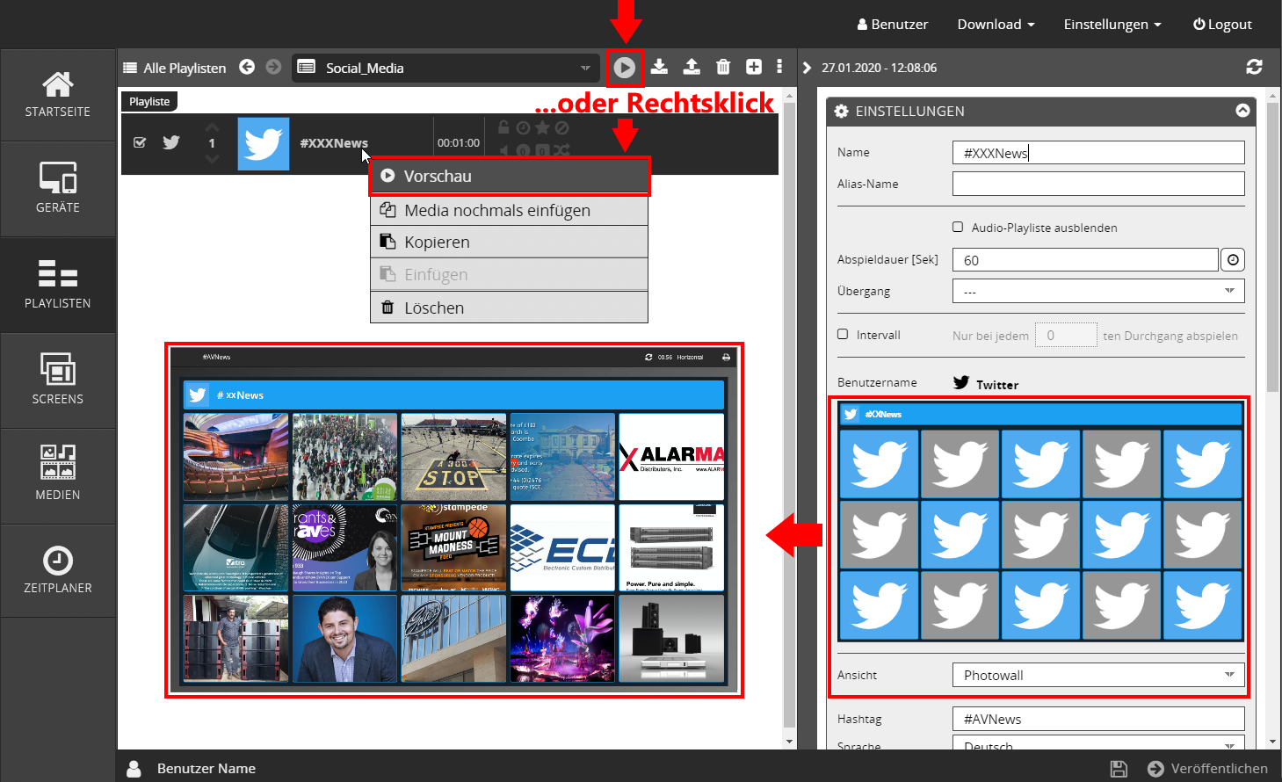This screenshot has width=1282, height=782.
Task: Open the Übergang transition dropdown
Action: [1098, 291]
